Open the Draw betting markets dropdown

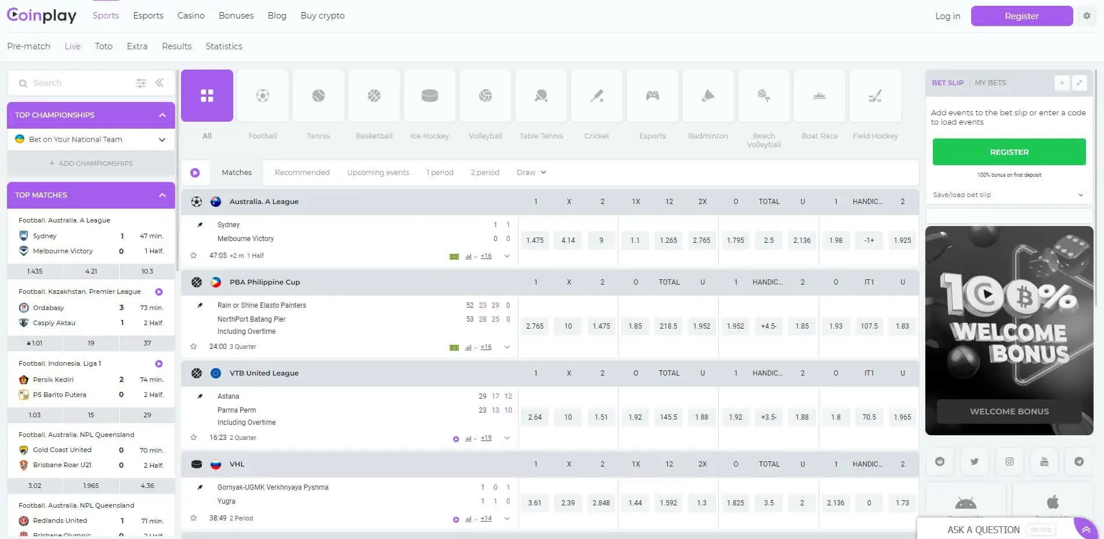coord(530,172)
